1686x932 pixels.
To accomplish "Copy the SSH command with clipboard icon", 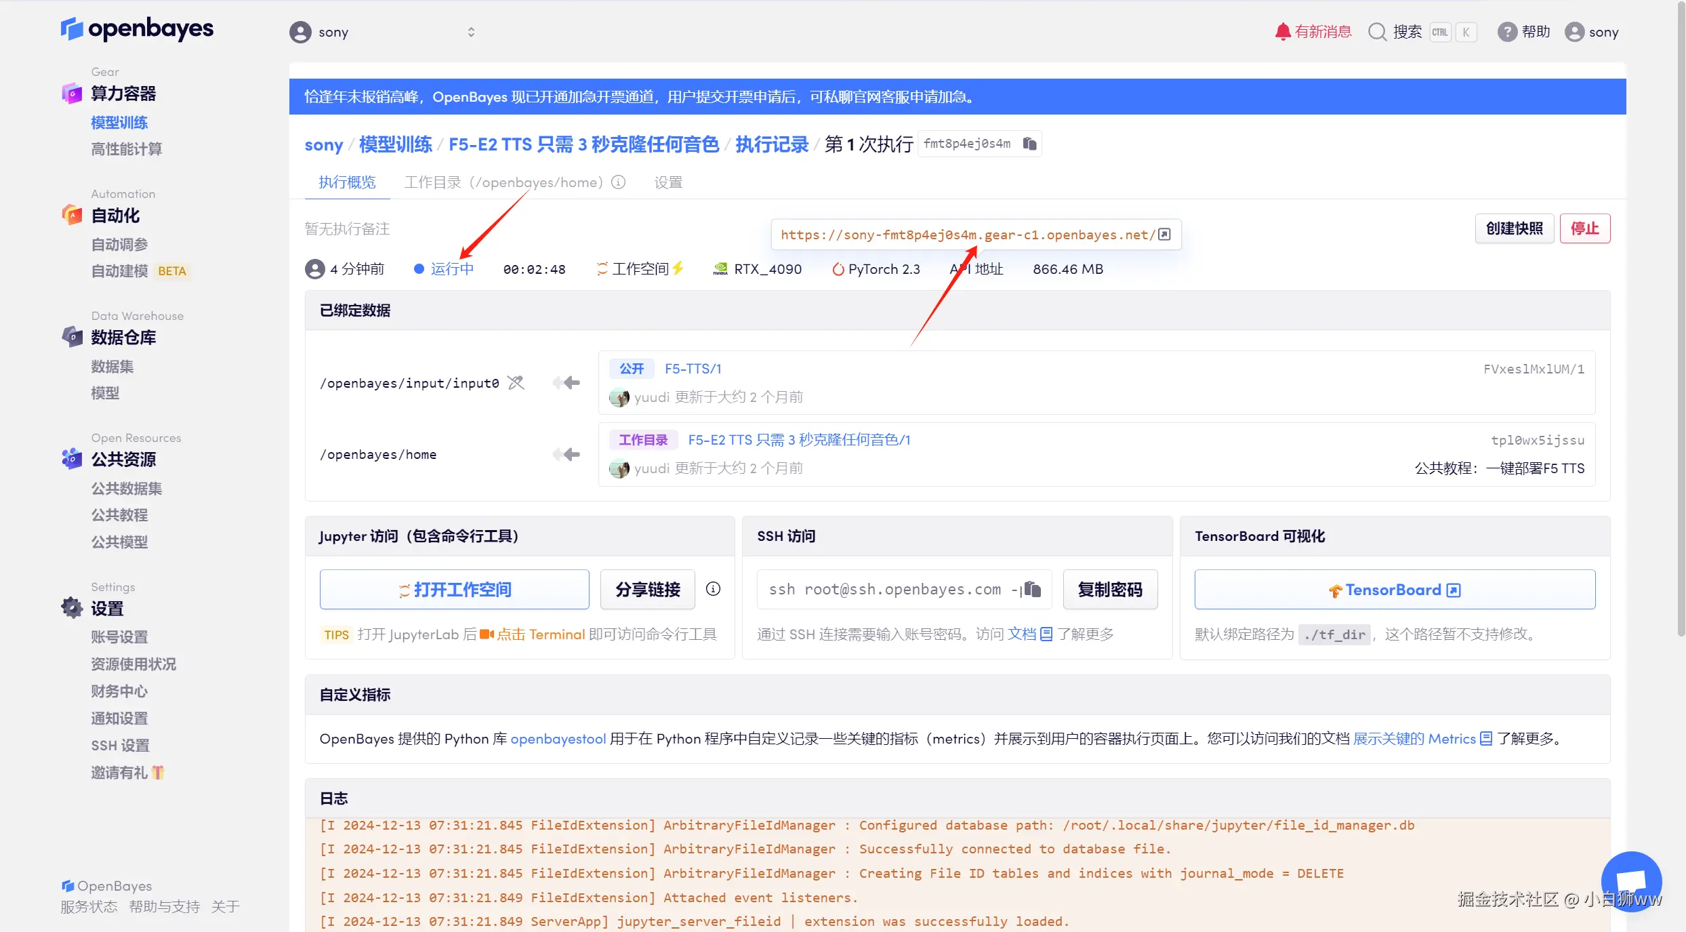I will pyautogui.click(x=1032, y=589).
